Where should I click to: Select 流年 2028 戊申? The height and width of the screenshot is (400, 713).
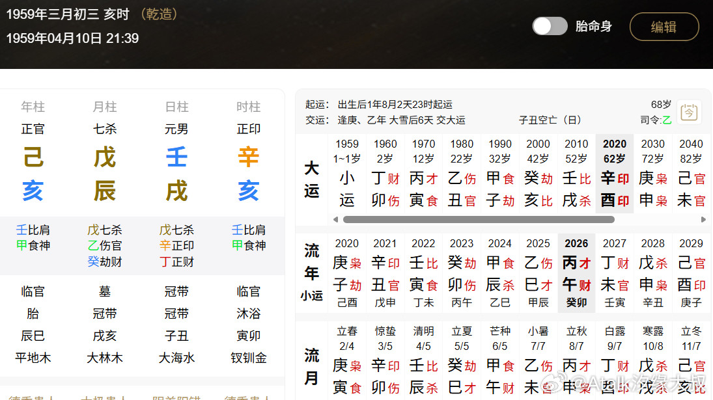click(652, 273)
